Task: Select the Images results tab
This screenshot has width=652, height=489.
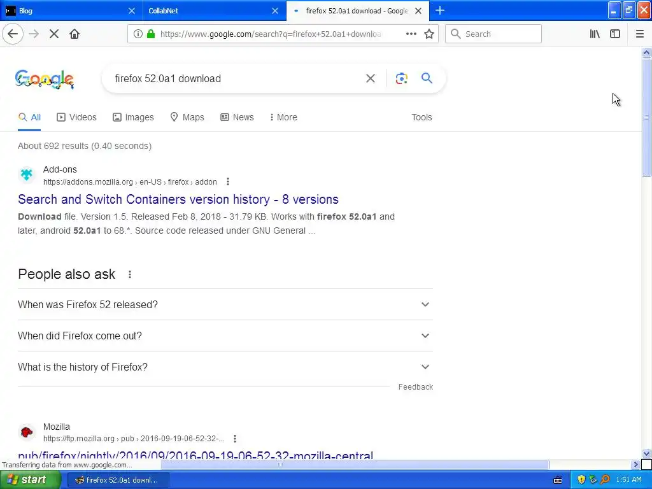Action: pos(133,117)
